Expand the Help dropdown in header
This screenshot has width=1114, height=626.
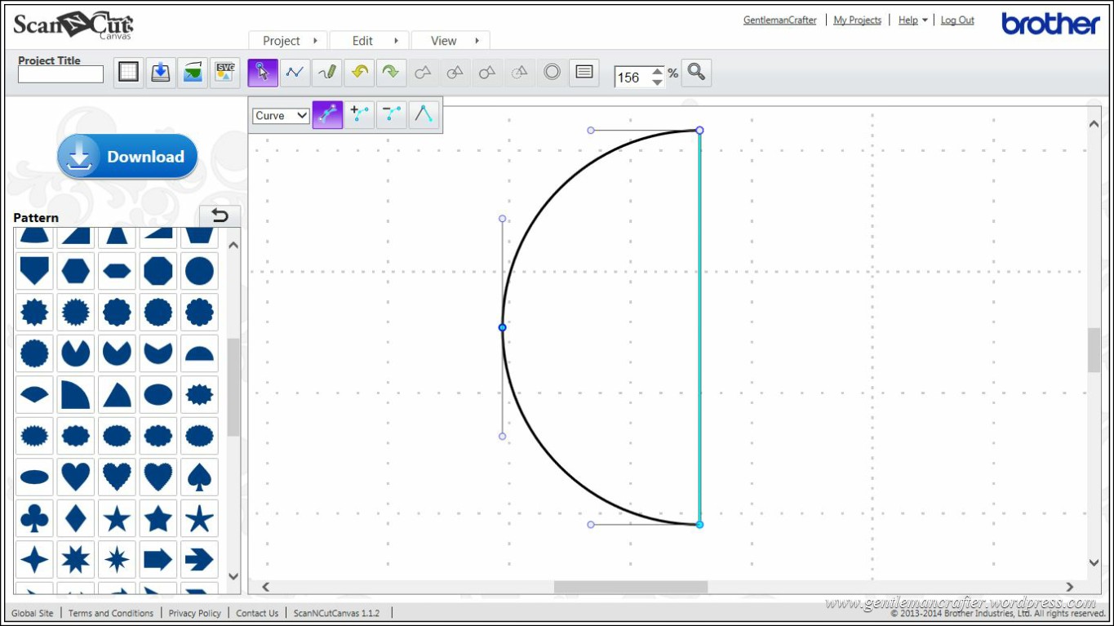pos(912,20)
